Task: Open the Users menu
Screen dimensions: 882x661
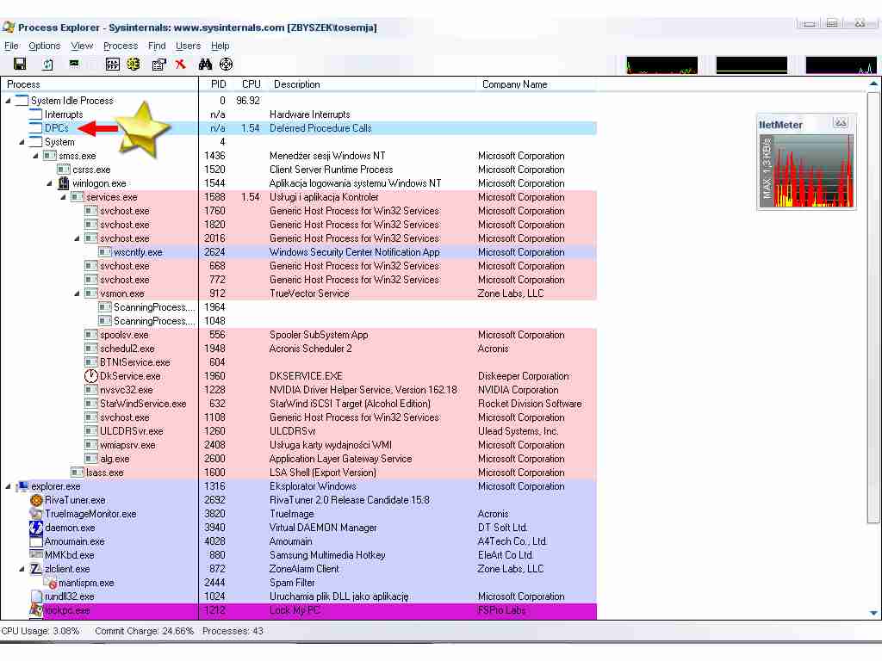Action: click(188, 46)
